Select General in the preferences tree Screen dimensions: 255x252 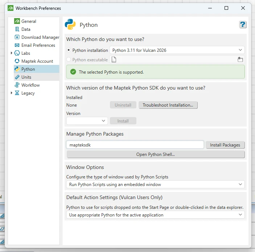click(29, 21)
